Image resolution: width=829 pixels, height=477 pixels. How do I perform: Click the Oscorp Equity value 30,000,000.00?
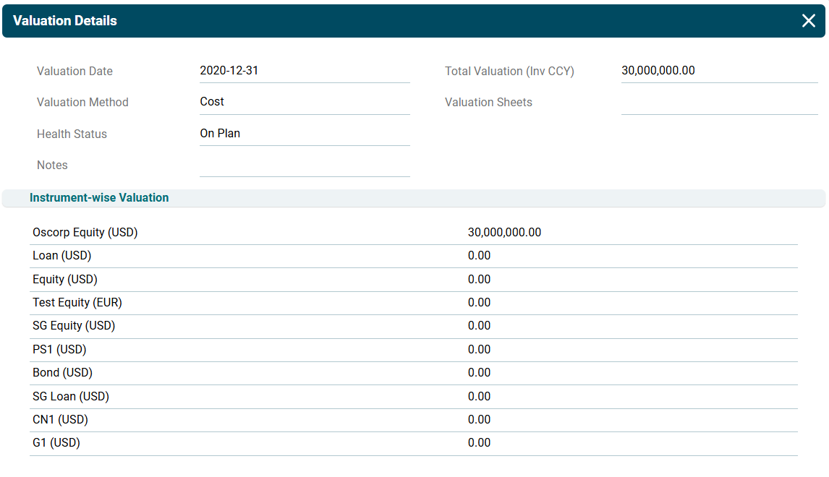click(x=504, y=233)
